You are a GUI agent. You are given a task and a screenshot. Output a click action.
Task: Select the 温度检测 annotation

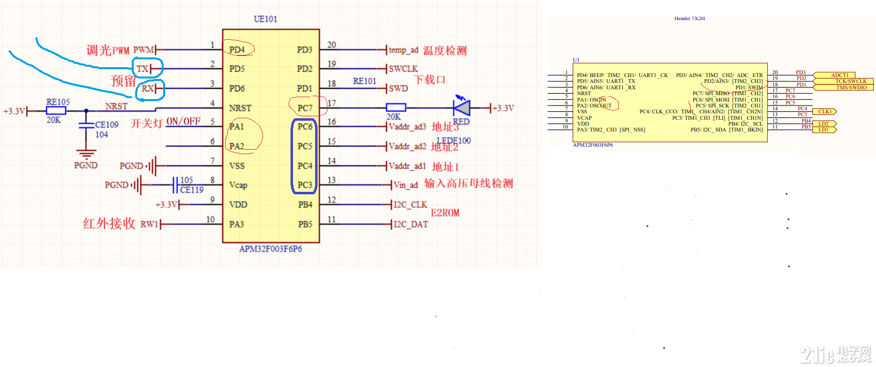(445, 50)
